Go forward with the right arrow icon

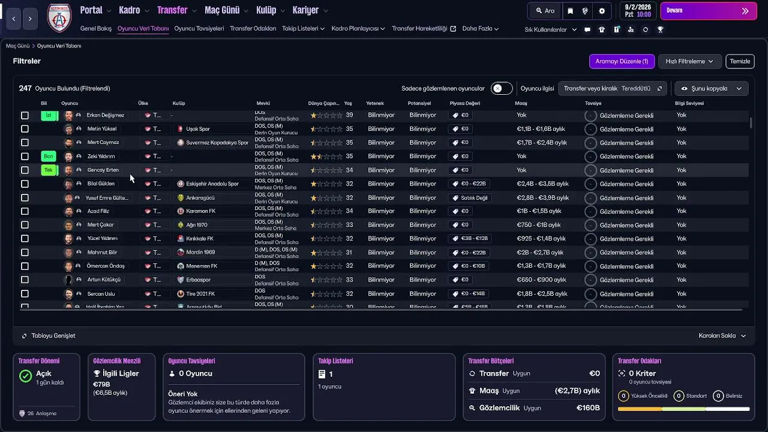(30, 19)
